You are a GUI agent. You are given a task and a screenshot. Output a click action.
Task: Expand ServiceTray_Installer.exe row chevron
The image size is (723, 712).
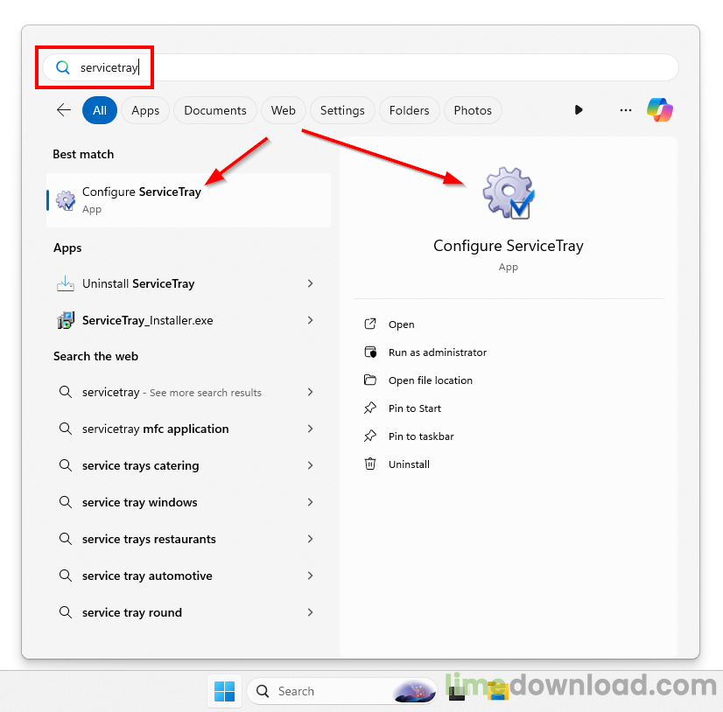click(x=311, y=320)
